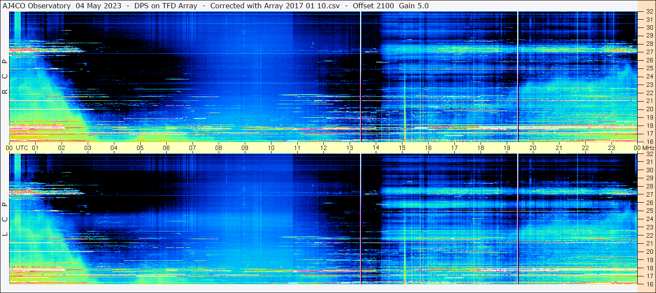Click hour label "17" on UTC axis

(454, 148)
